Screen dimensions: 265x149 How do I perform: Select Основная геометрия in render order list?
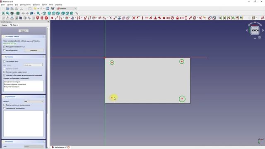point(12,82)
